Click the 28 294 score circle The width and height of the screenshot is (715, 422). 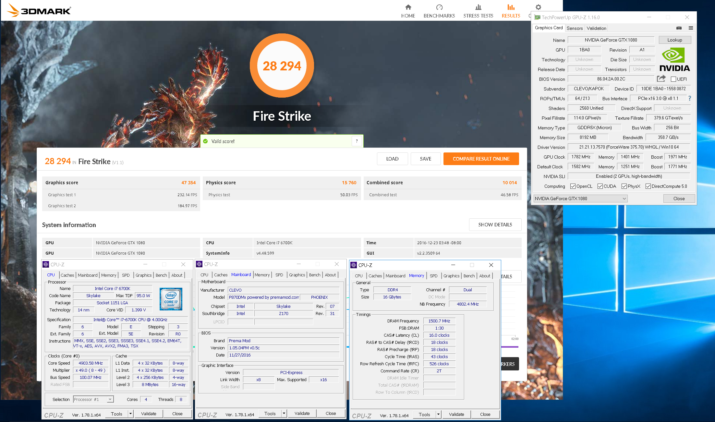coord(282,66)
